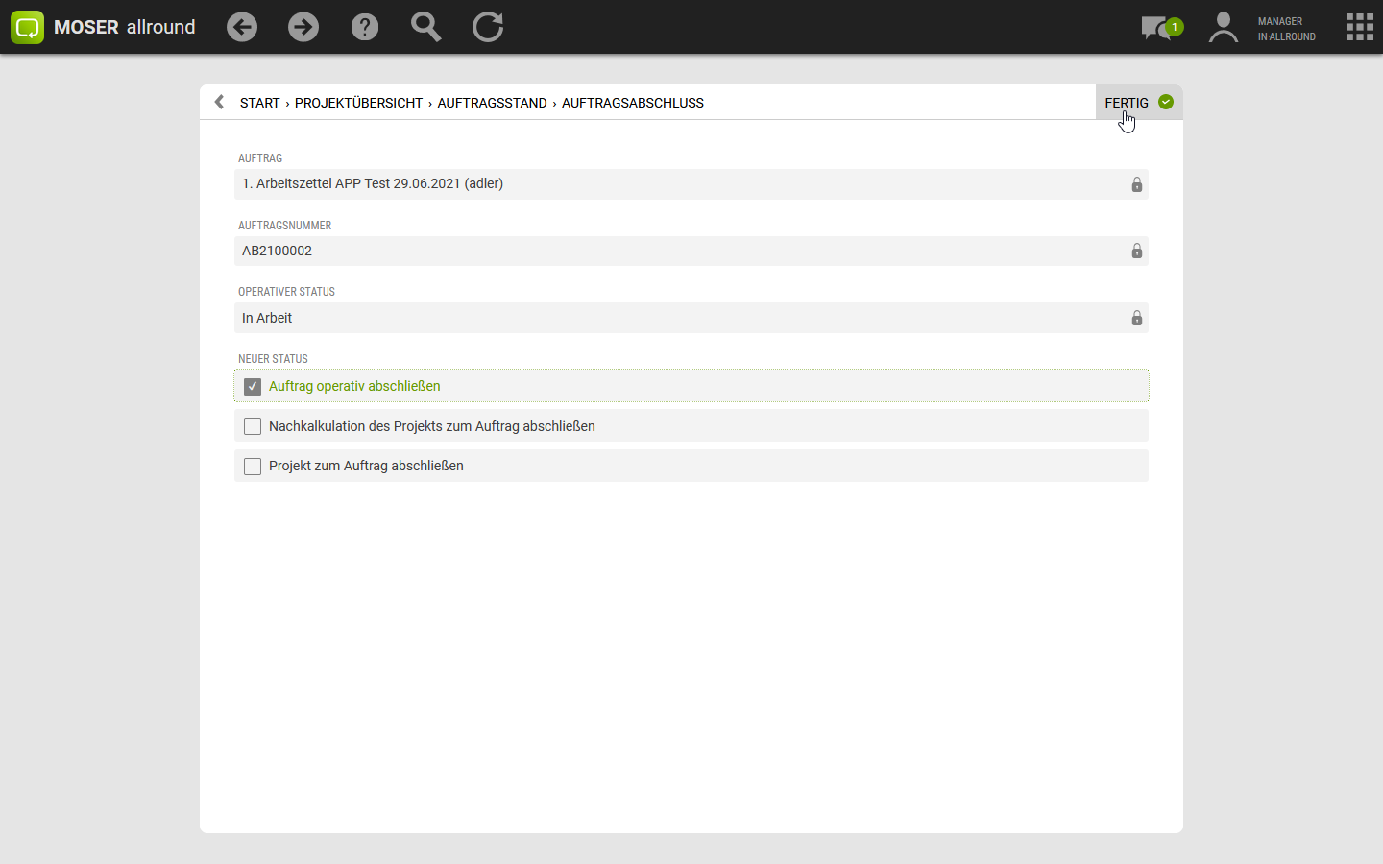Screen dimensions: 1383x864
Task: Navigate to START breadcrumb
Action: click(259, 103)
